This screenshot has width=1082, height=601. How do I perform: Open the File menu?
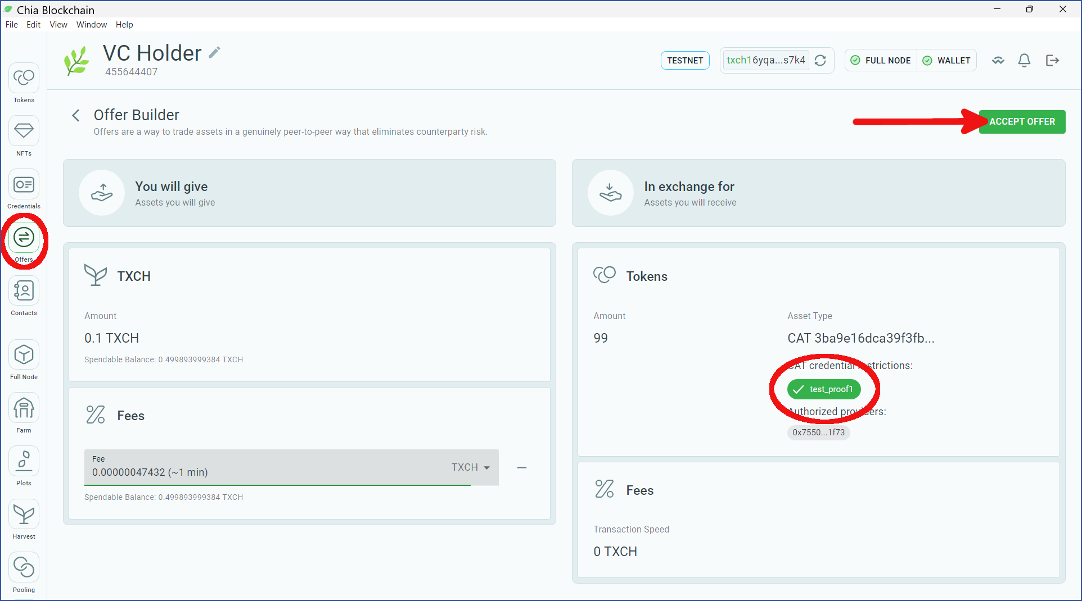(12, 25)
